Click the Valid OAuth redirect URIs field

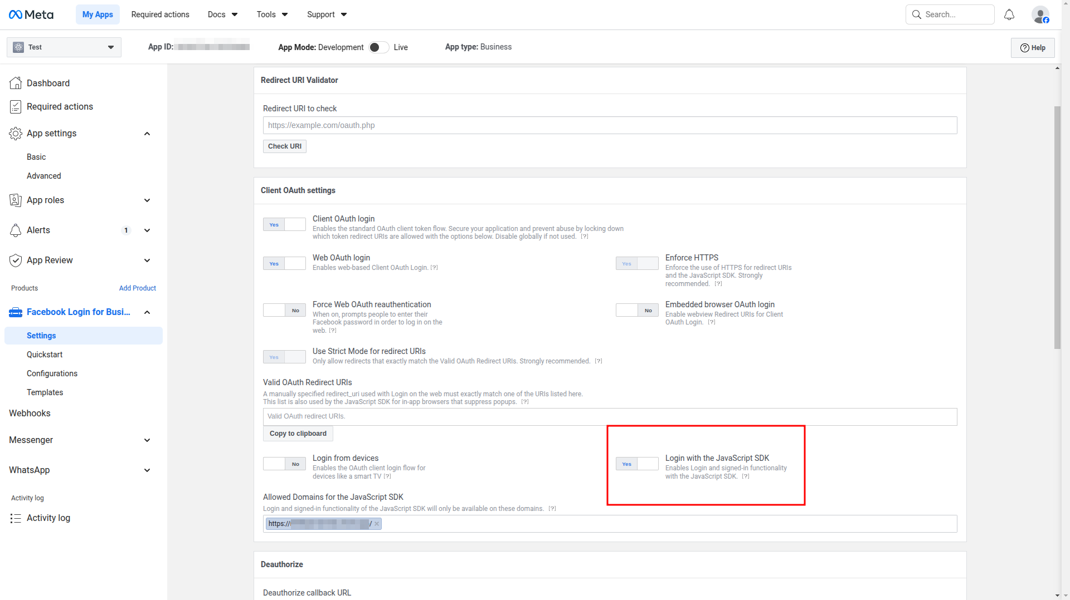tap(610, 417)
